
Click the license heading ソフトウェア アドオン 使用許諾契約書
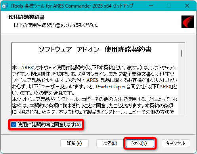coord(95,49)
